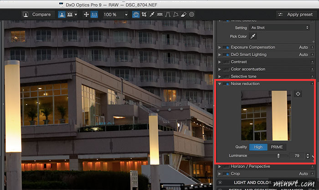Open help for Color accentuation

pyautogui.click(x=312, y=69)
